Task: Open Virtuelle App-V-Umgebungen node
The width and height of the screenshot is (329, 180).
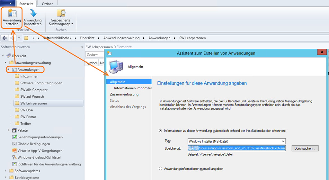Action: click(x=40, y=151)
